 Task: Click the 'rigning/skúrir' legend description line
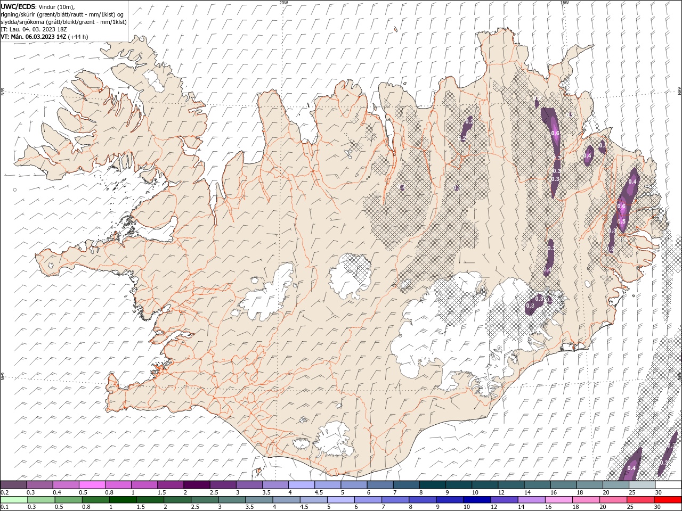pyautogui.click(x=62, y=14)
